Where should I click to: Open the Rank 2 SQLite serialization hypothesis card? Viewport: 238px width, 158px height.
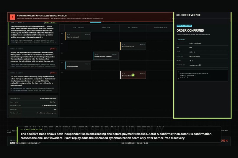33,57
